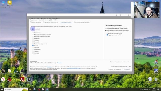The height and width of the screenshot is (91, 161).
Task: Open the Рабочие нагрузки tab
Action: pos(35,22)
